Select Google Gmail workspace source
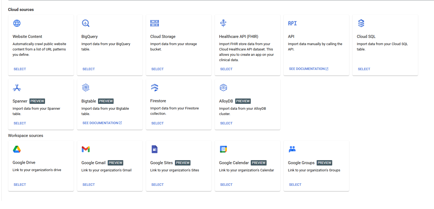The height and width of the screenshot is (209, 434). (89, 185)
